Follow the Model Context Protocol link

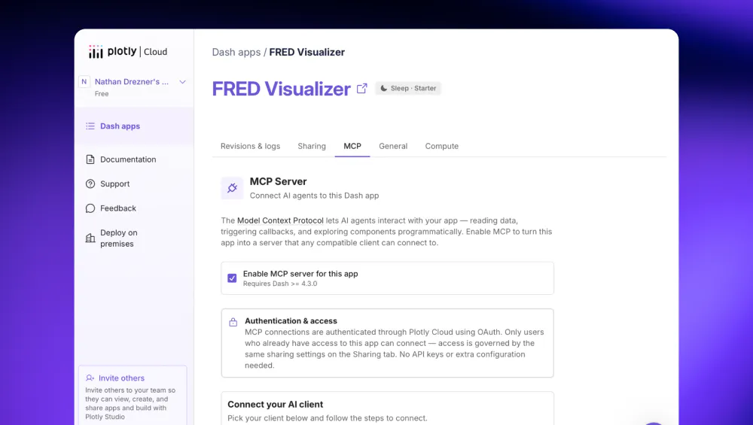pos(280,220)
